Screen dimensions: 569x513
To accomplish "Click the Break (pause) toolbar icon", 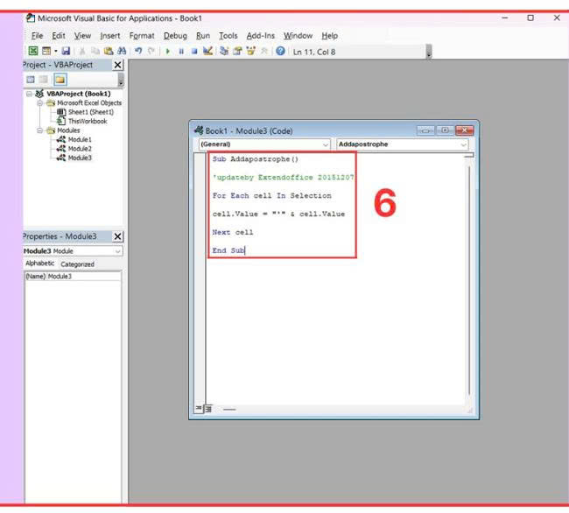I will coord(181,52).
